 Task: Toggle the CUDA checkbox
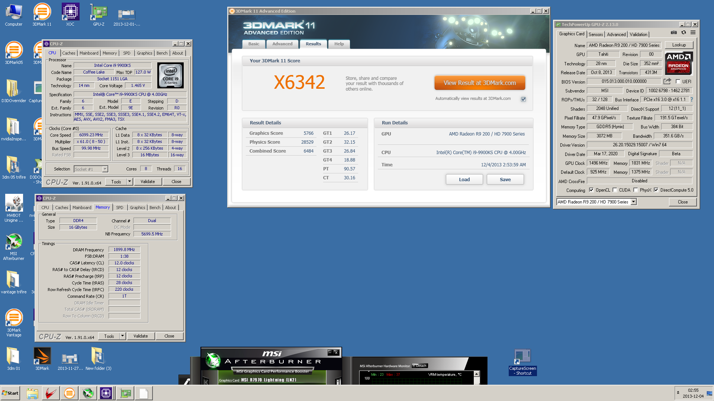tap(615, 190)
